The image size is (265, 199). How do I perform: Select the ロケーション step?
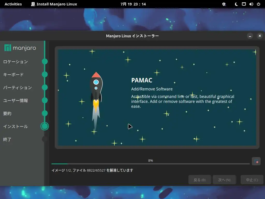coord(16,62)
